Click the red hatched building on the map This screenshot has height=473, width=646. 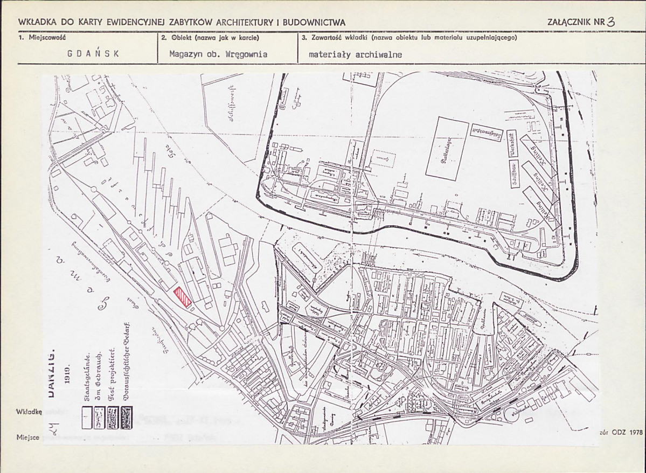tap(183, 297)
